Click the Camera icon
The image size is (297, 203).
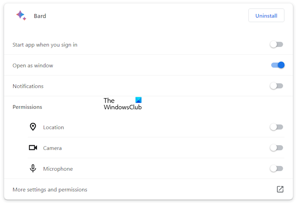click(x=33, y=148)
